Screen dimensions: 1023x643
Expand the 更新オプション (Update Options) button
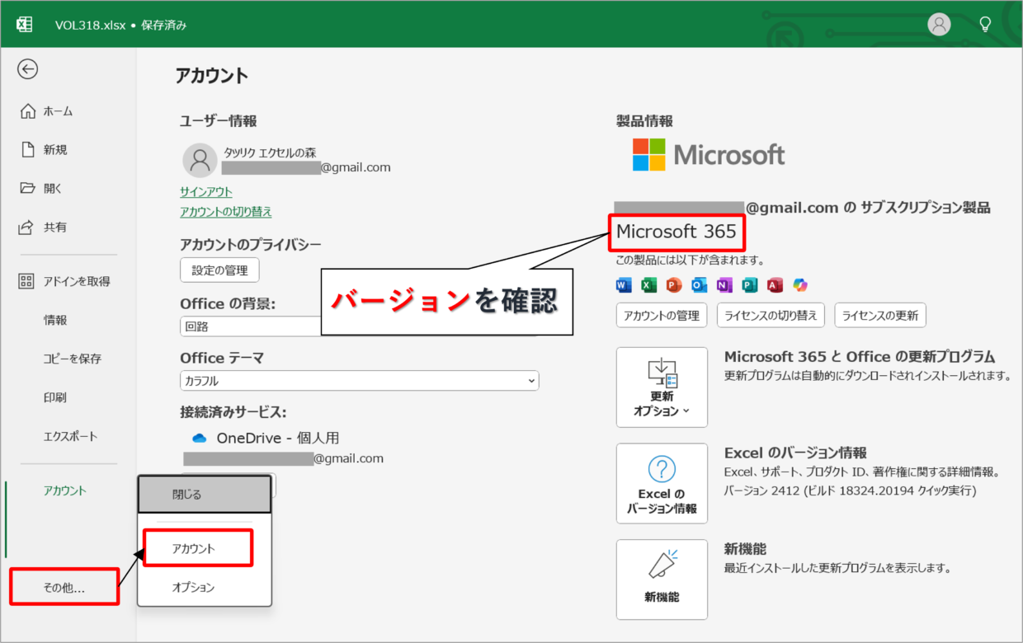[x=662, y=387]
